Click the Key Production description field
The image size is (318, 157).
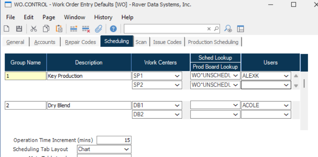point(89,76)
